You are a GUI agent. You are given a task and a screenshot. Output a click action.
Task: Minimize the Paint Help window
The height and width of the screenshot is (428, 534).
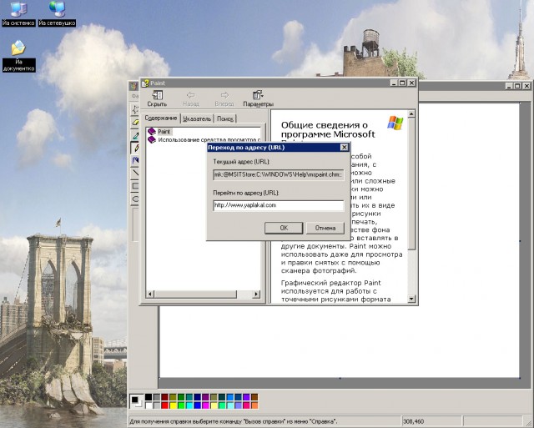394,83
